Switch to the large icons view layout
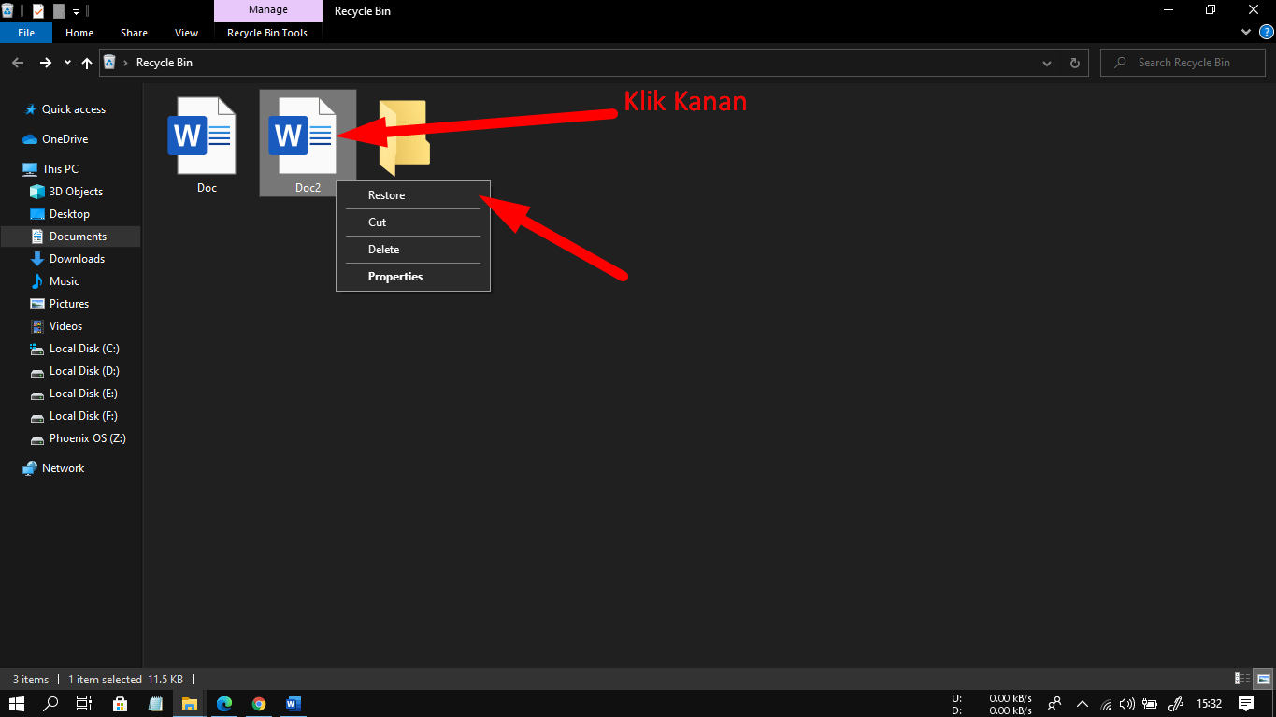This screenshot has width=1276, height=717. point(1263,680)
